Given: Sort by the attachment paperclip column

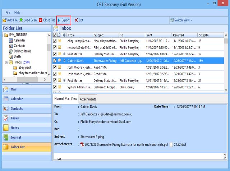Looking at the screenshot, I should (x=64, y=35).
